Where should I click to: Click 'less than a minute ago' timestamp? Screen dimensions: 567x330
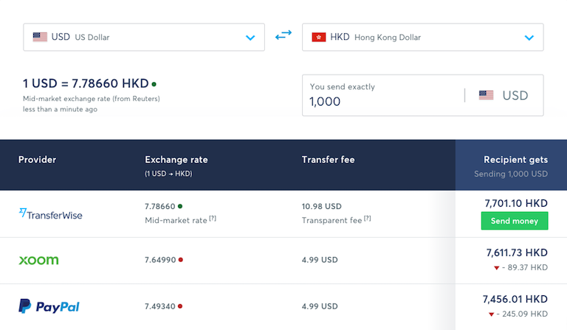coord(60,109)
